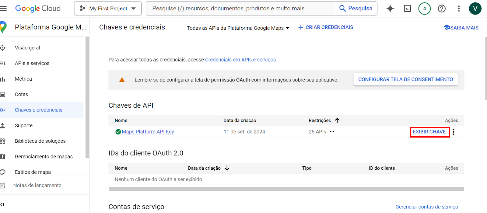Open Credenciais em APIs e serviços link

click(x=240, y=60)
